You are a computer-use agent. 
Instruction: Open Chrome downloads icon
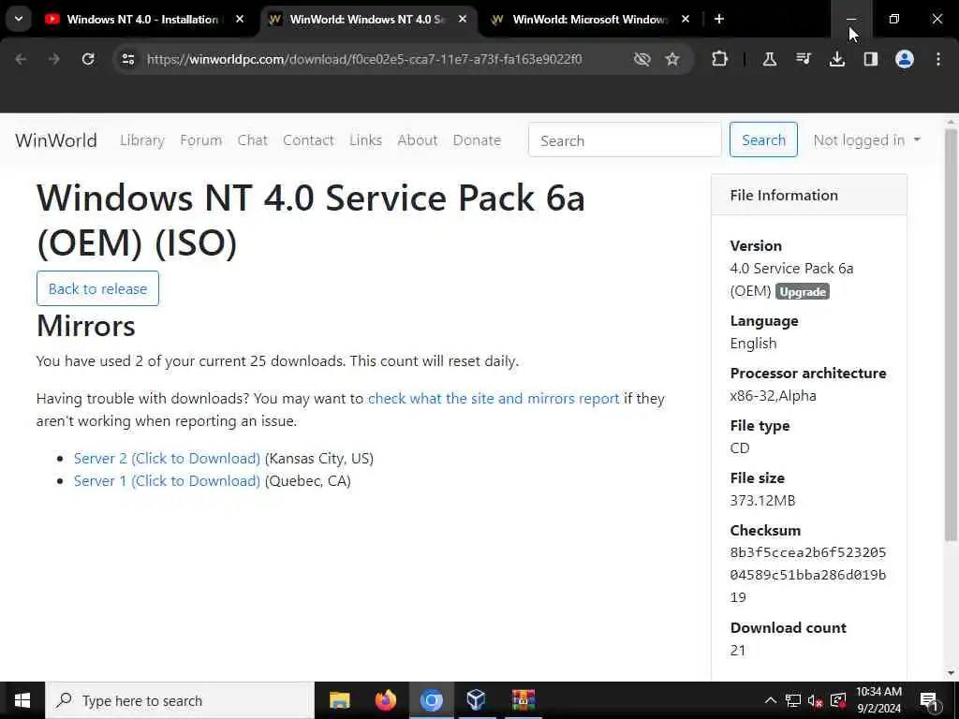[836, 59]
